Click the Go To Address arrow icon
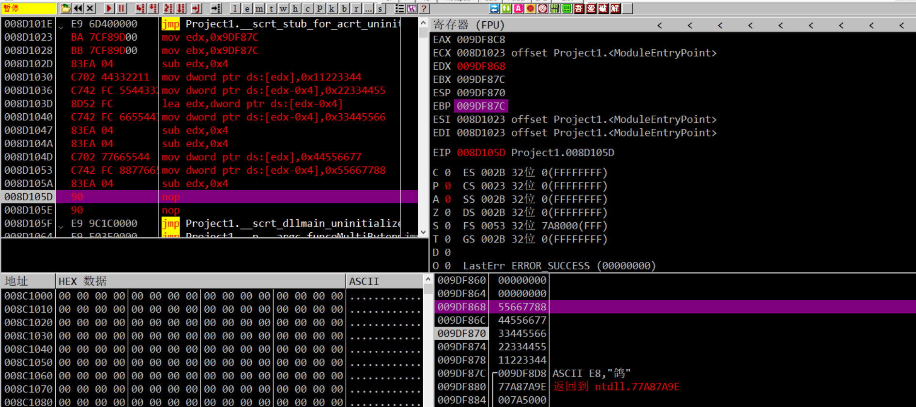916x407 pixels. [216, 8]
